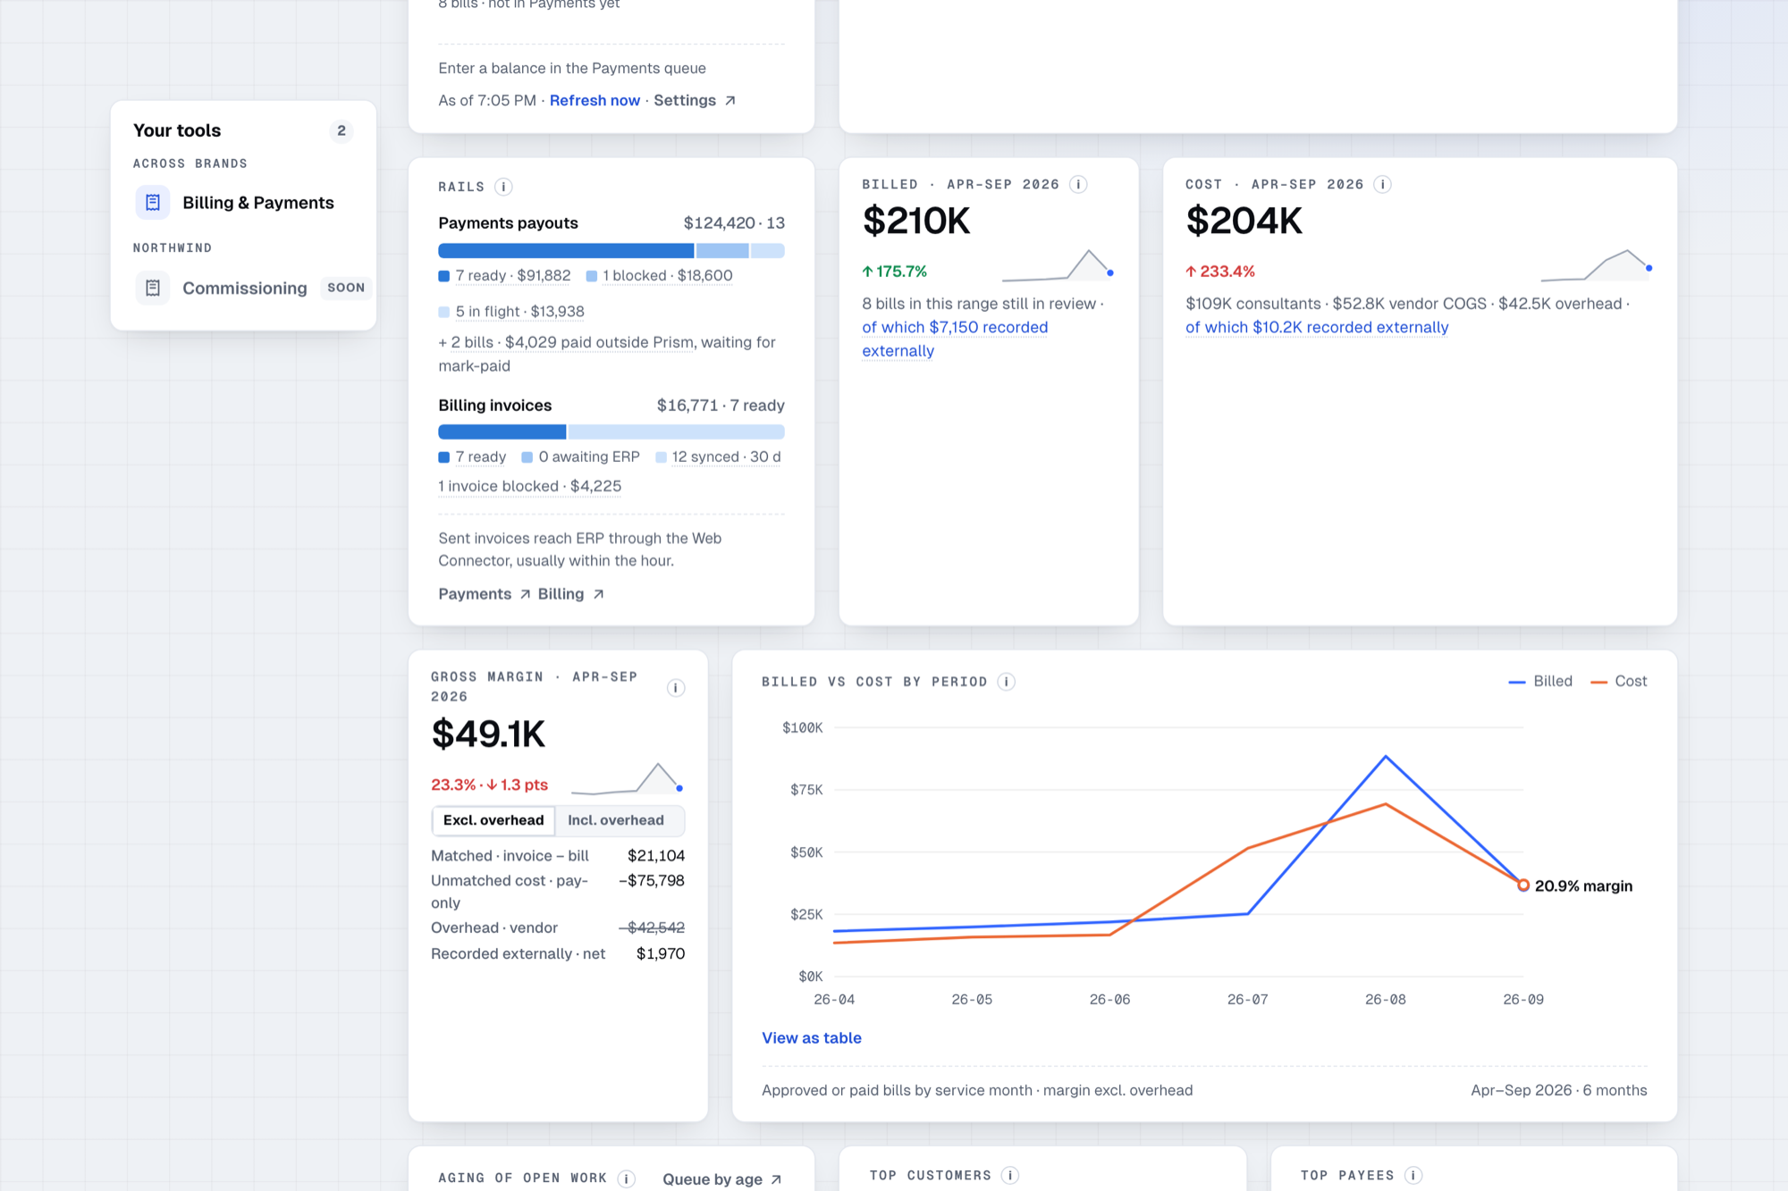The width and height of the screenshot is (1788, 1191).
Task: Click the Your tools count badge
Action: (342, 131)
